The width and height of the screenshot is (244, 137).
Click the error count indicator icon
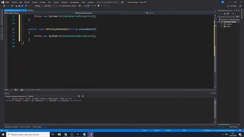[x=16, y=90]
